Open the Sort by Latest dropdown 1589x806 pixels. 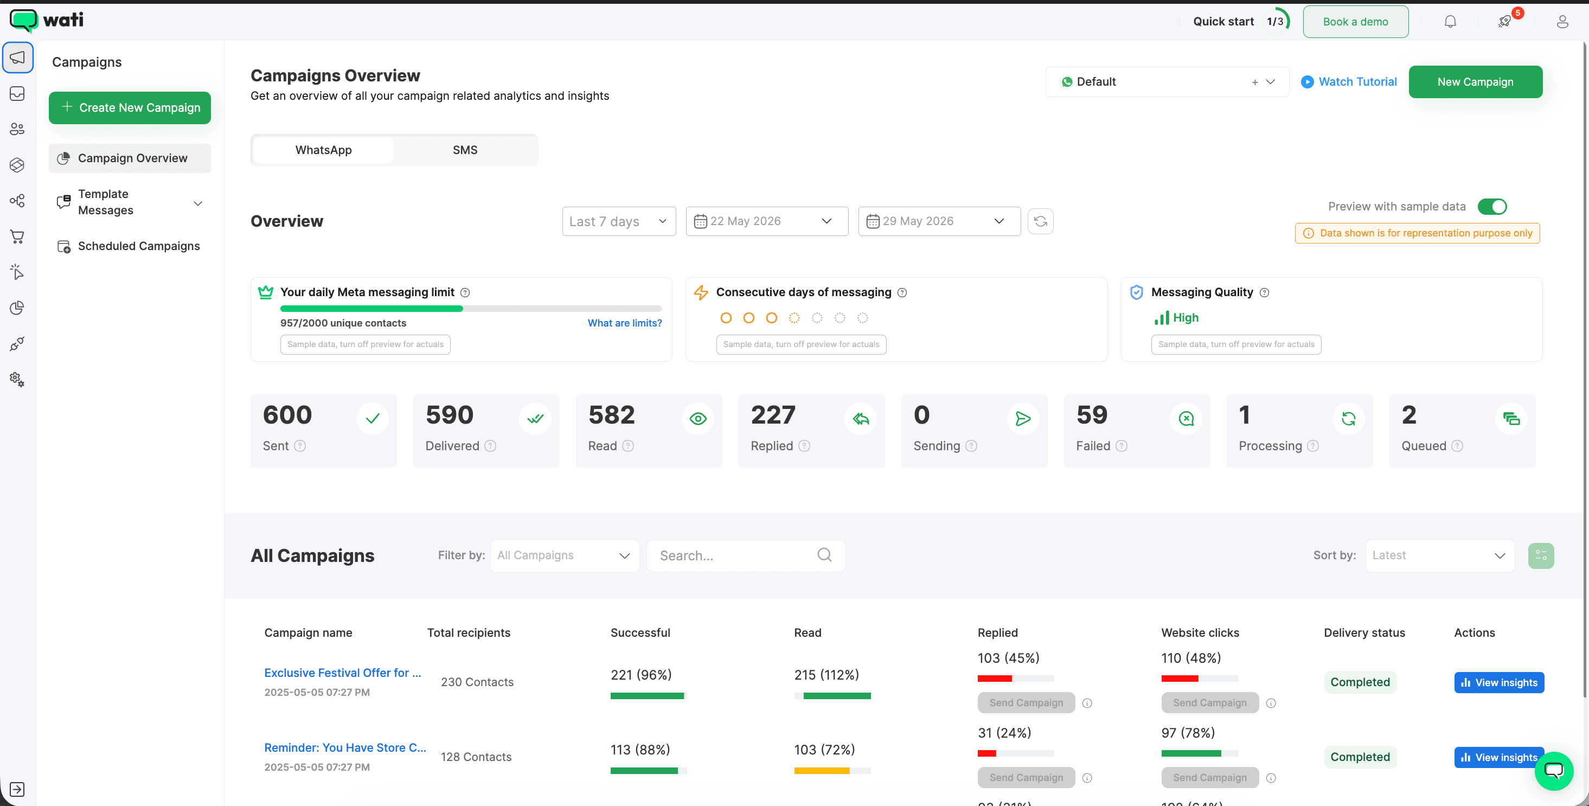(1440, 555)
